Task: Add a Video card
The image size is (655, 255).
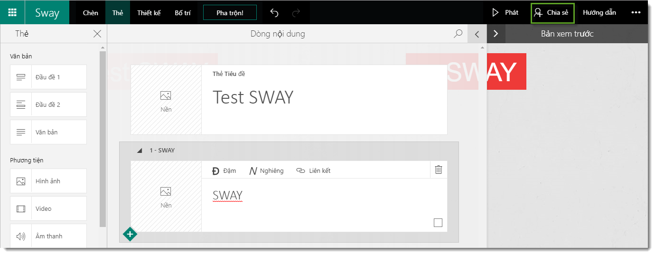Action: point(48,208)
